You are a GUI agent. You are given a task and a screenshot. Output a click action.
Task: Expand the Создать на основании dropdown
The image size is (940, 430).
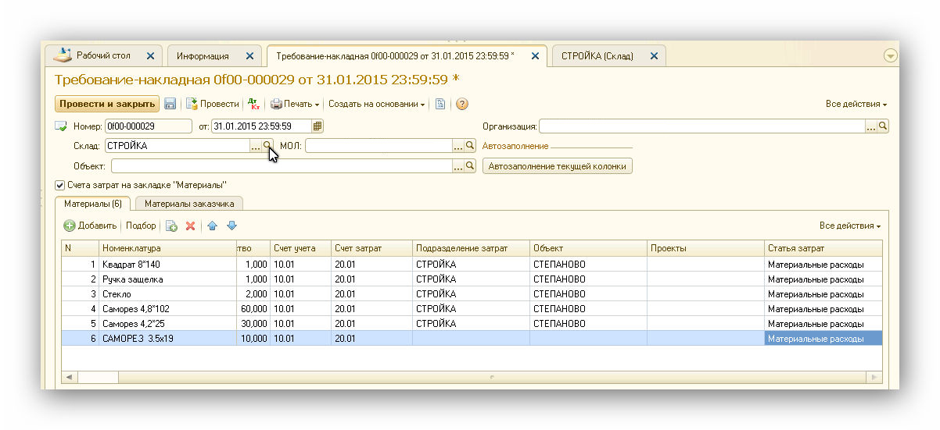(x=376, y=104)
